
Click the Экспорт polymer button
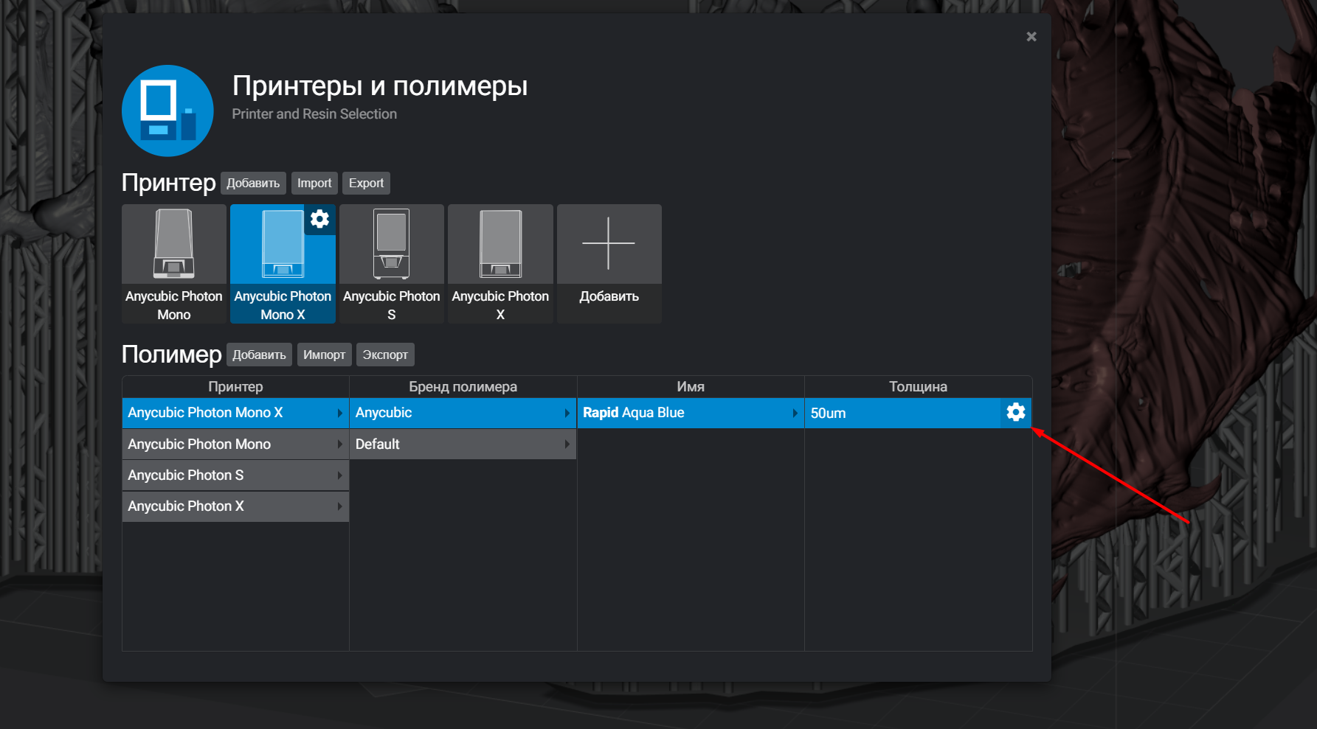385,355
